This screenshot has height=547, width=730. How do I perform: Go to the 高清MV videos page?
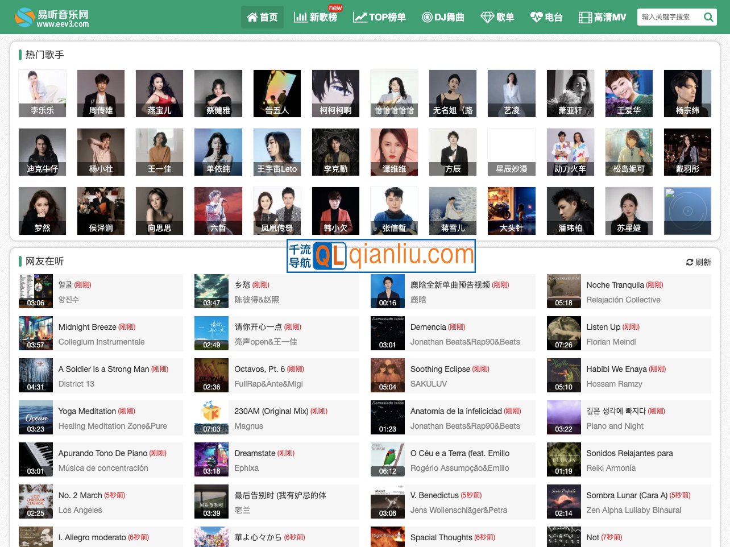coord(602,17)
